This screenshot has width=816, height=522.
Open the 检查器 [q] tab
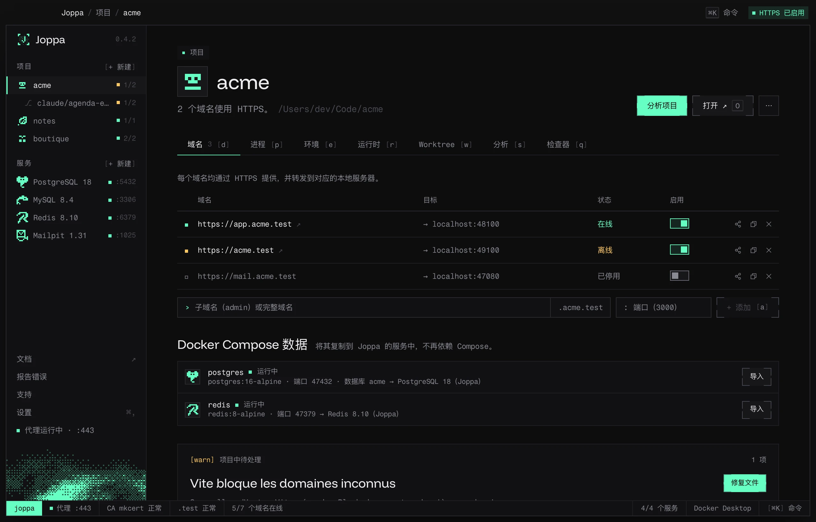566,145
